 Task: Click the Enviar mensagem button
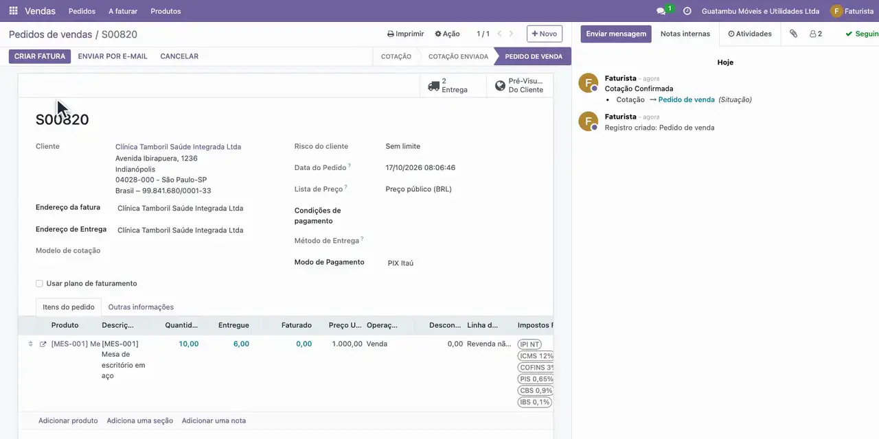pos(616,34)
